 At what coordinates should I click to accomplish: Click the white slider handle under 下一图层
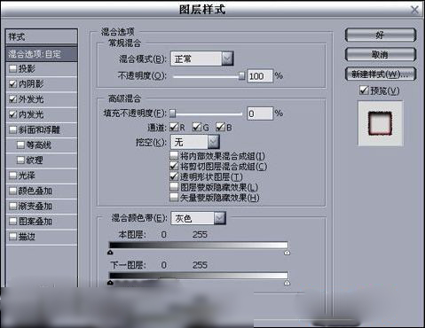(287, 283)
